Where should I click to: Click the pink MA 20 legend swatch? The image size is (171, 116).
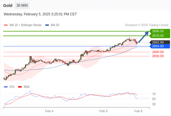pos(6,25)
